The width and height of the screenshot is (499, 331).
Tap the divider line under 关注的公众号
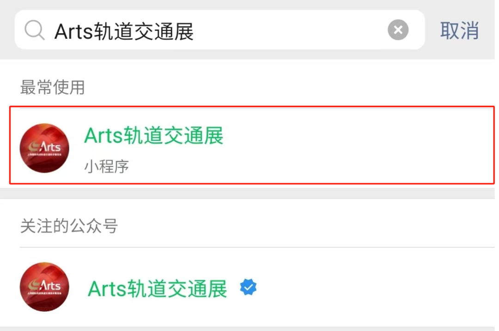pos(257,247)
